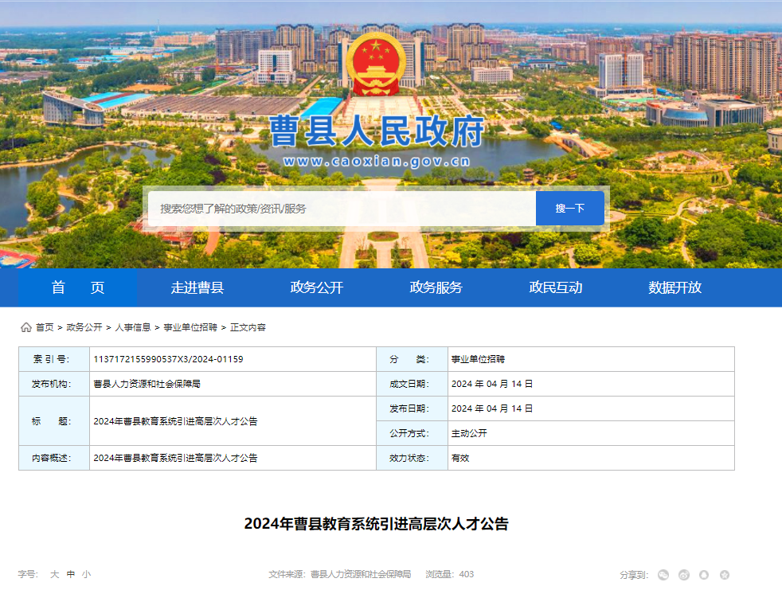Click 标题 row title value in table
The width and height of the screenshot is (782, 594).
click(x=175, y=421)
